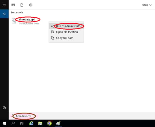The width and height of the screenshot is (155, 127).
Task: Open sidebar Settings gear icon
Action: [4, 108]
